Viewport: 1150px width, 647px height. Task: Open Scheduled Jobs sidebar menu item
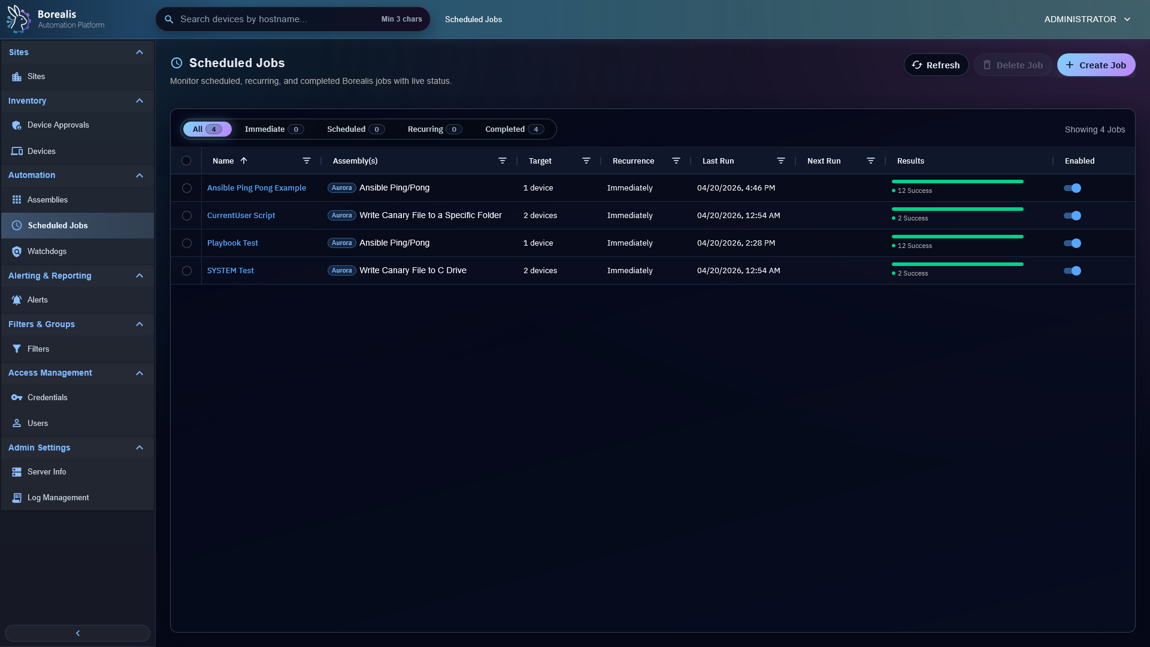77,226
